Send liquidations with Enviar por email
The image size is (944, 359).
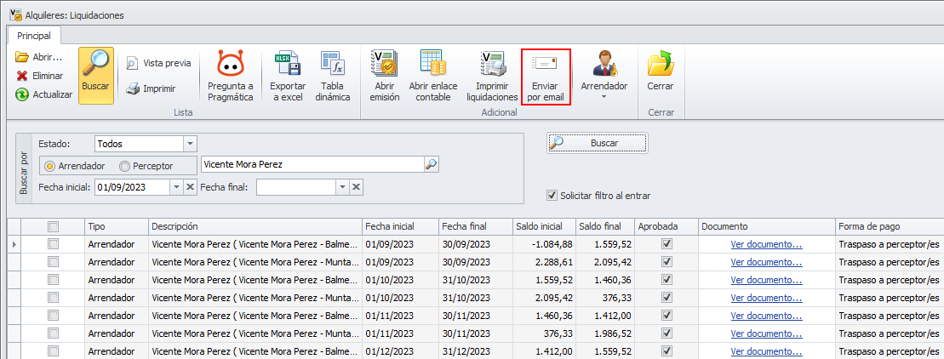[x=545, y=75]
